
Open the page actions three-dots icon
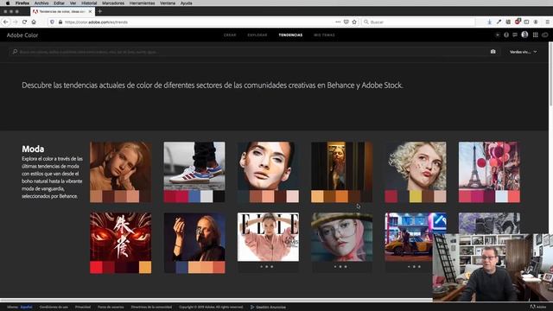pos(338,22)
